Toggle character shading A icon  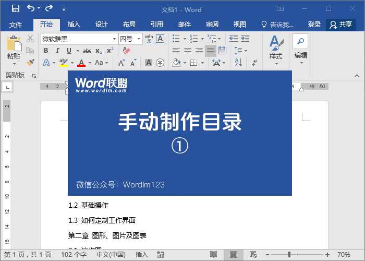coord(149,63)
